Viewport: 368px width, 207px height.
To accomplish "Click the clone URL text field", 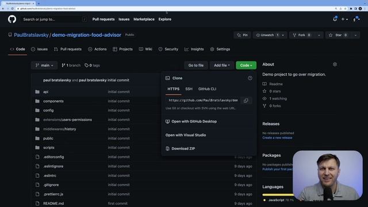I will pos(203,101).
